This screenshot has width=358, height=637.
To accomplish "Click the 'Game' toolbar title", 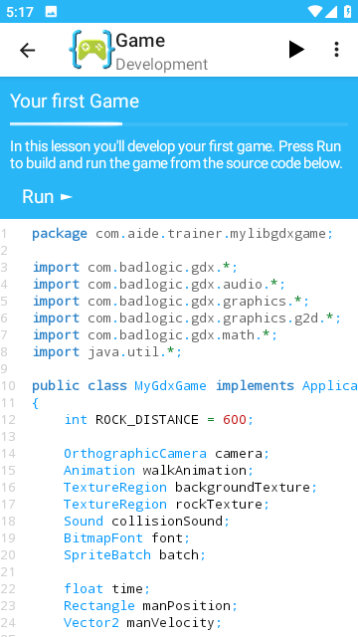I will pyautogui.click(x=140, y=41).
